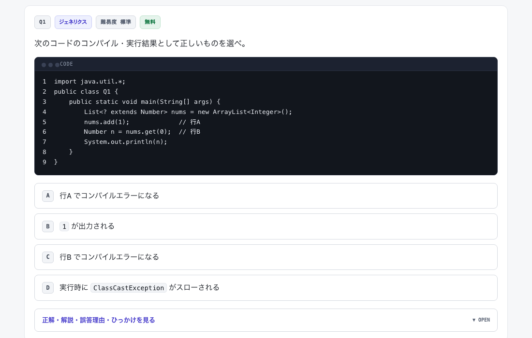The image size is (532, 338).
Task: Click the 難易度 標準 difficulty tag
Action: [x=116, y=22]
